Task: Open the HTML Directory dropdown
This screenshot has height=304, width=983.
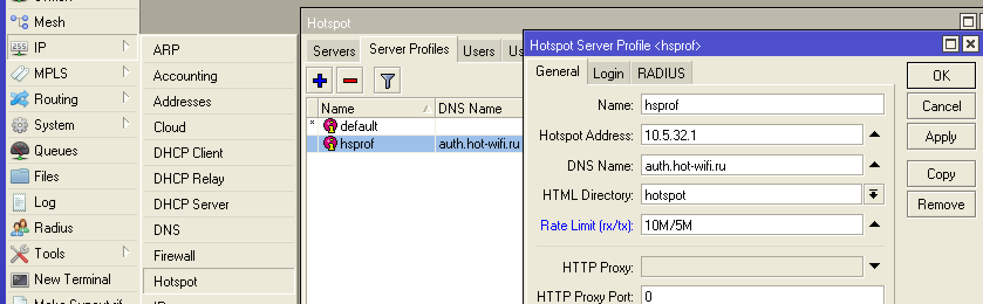Action: tap(873, 195)
